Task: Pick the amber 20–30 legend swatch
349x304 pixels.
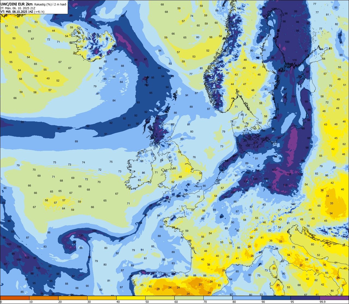Action: [x=73, y=298]
